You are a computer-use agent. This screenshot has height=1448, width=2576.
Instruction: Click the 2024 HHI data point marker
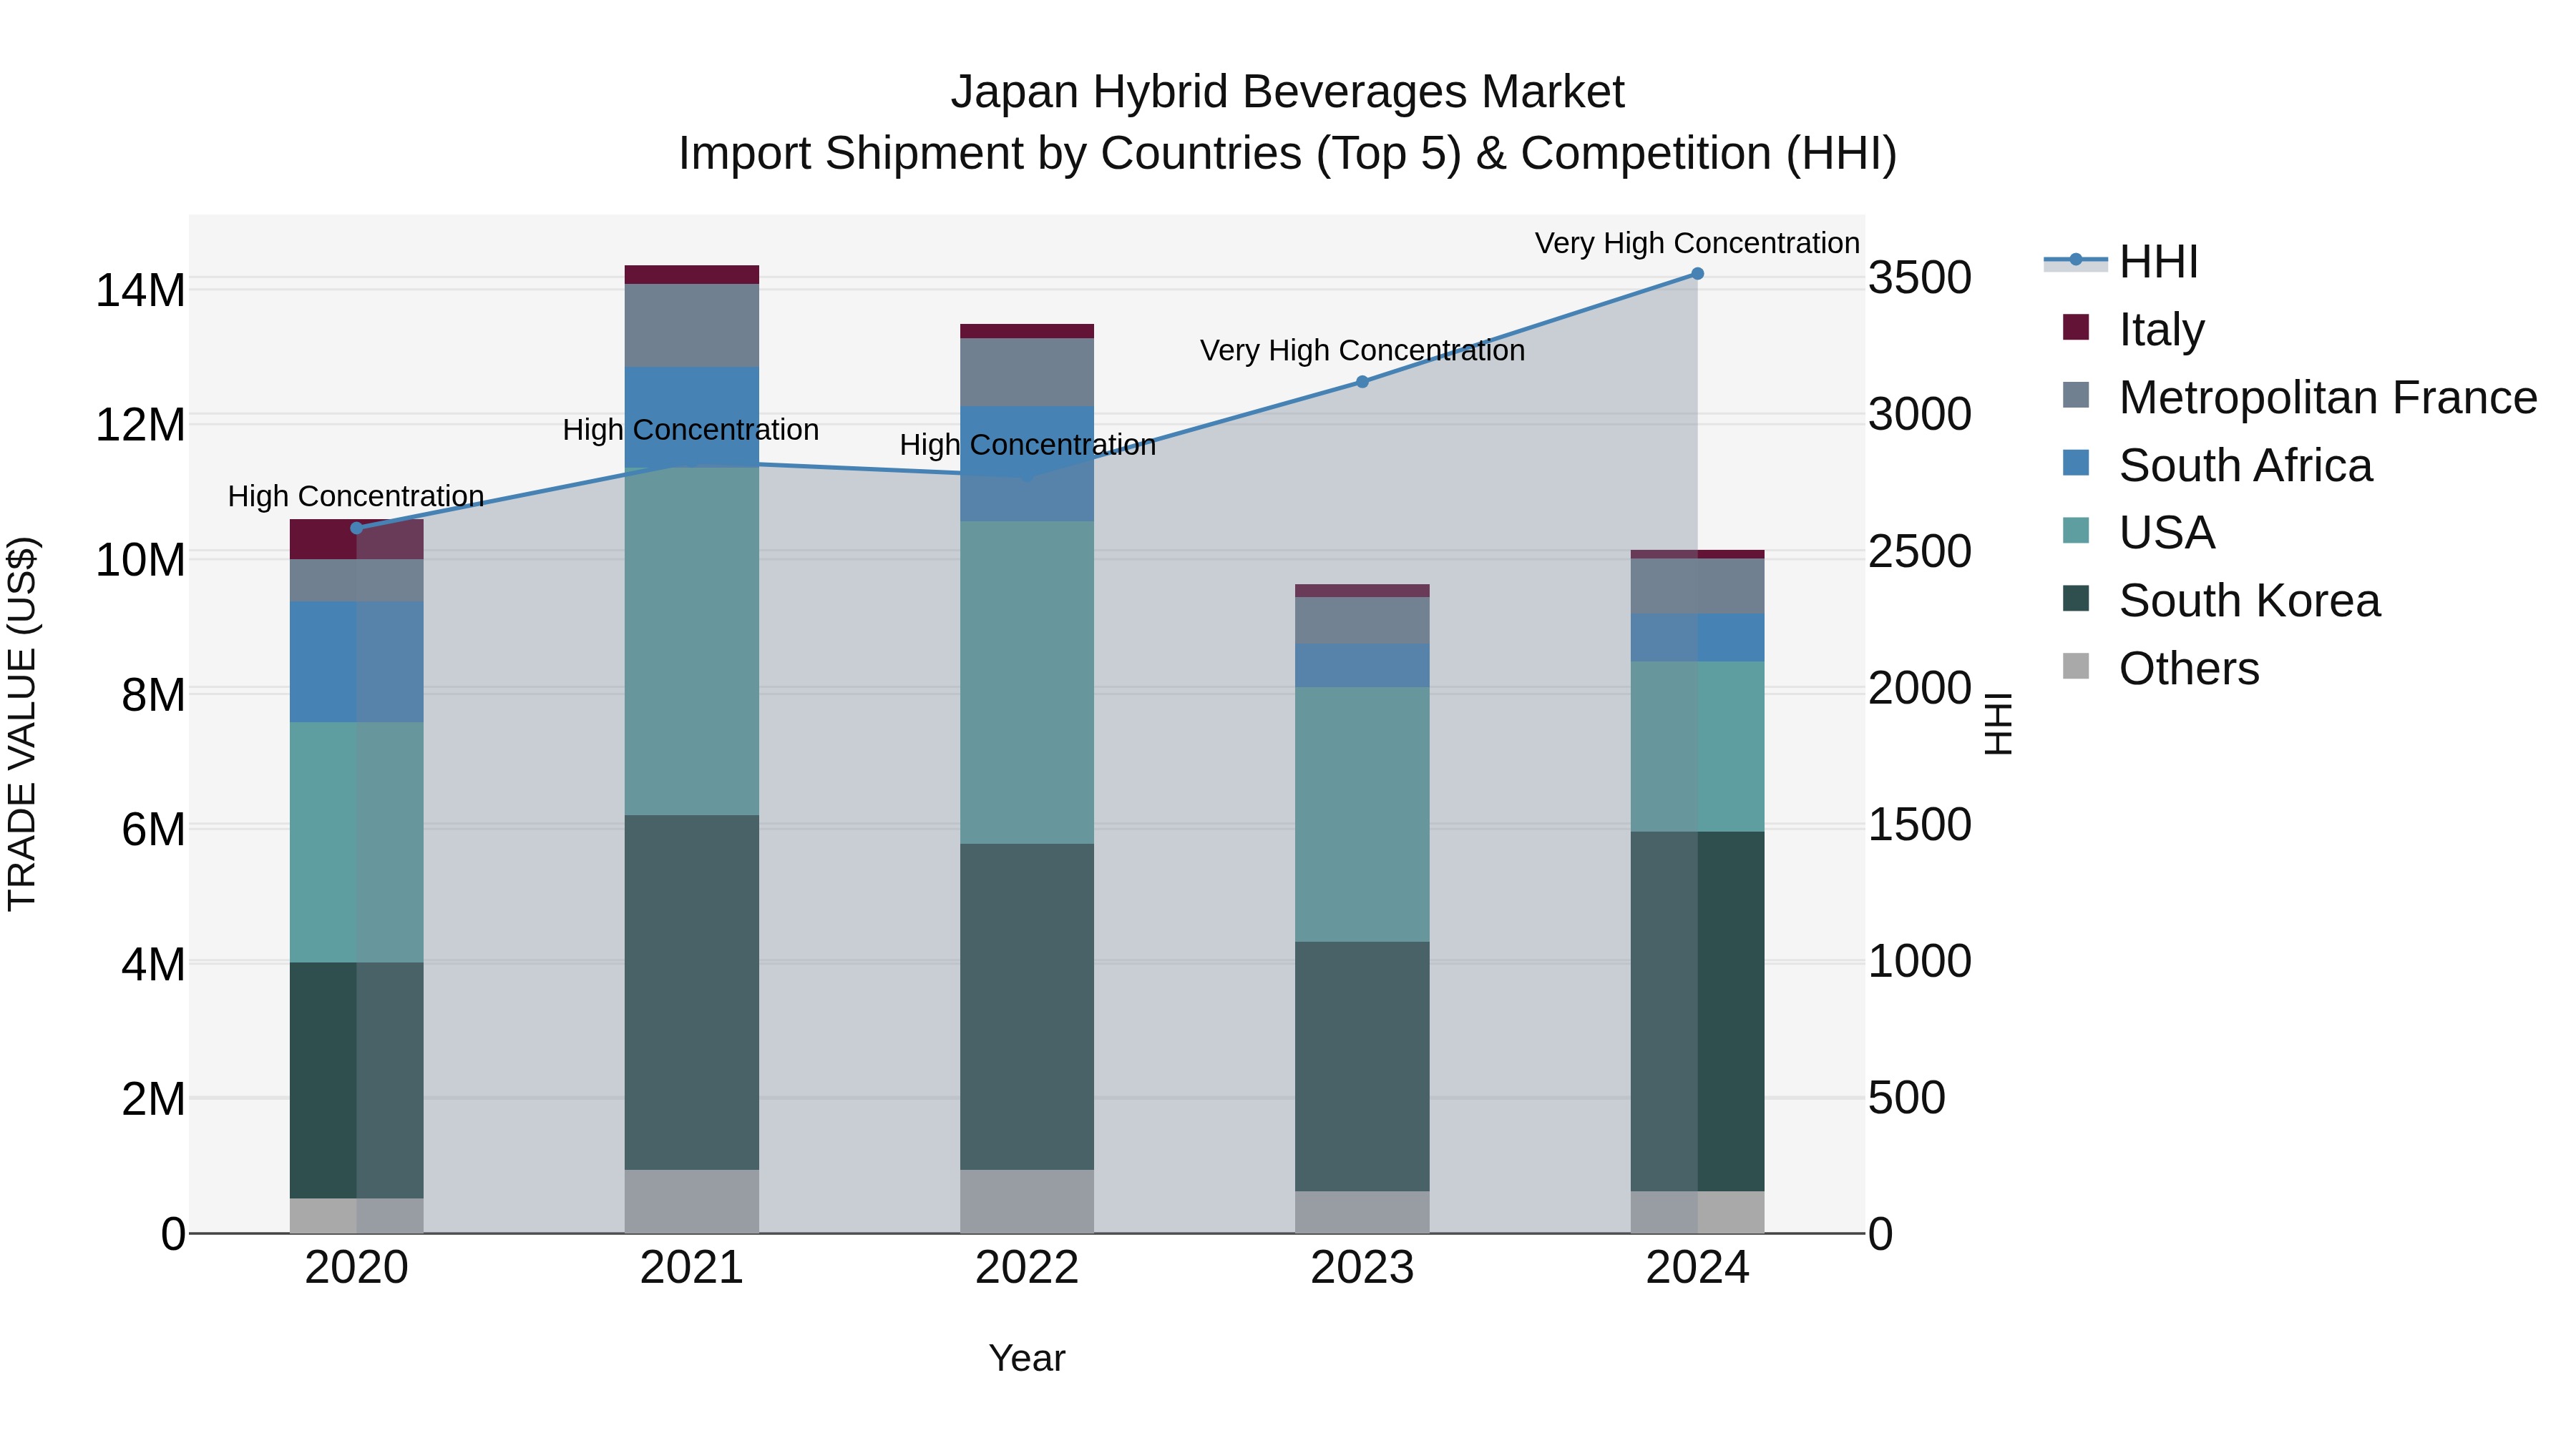(x=1697, y=274)
